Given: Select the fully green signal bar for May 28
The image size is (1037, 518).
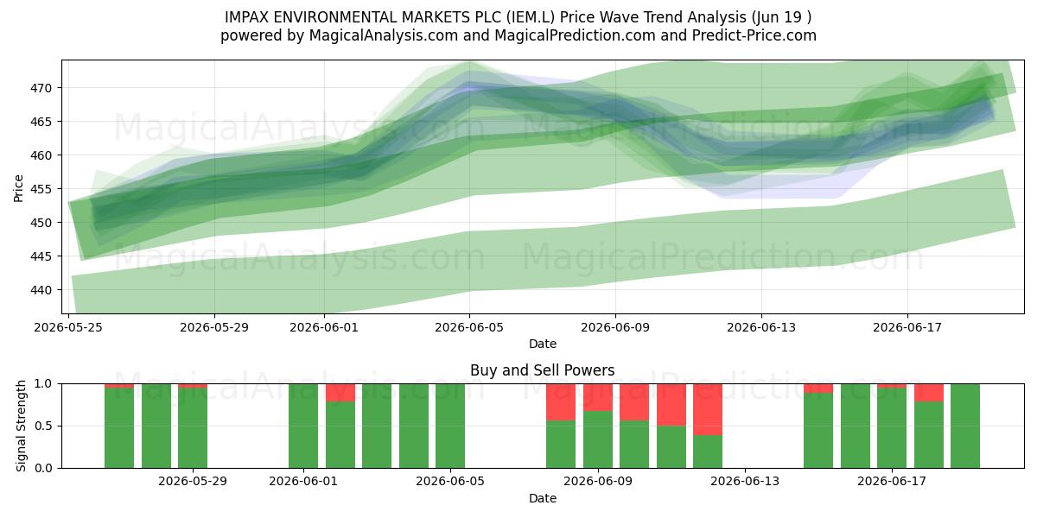Looking at the screenshot, I should click(156, 426).
